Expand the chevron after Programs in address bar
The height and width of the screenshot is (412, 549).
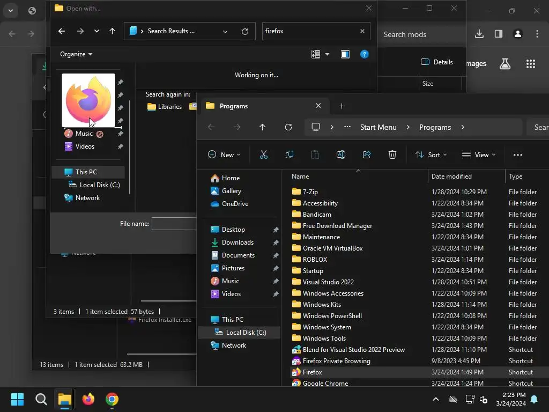pyautogui.click(x=463, y=127)
